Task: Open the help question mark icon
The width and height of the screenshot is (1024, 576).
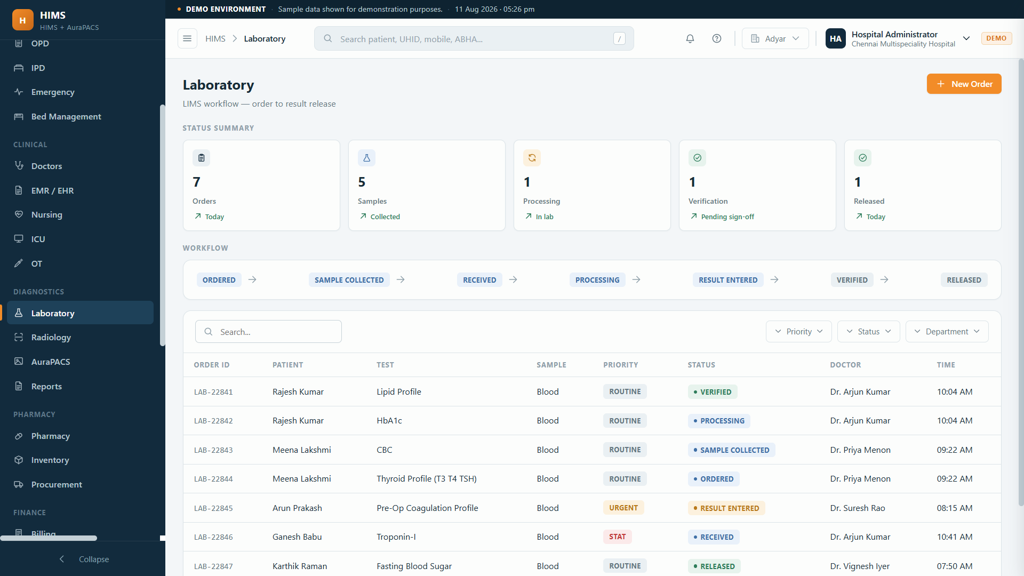Action: click(717, 38)
